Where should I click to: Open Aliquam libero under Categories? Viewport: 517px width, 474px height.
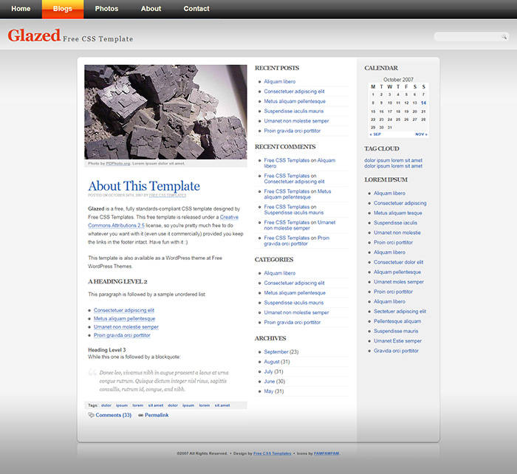(x=280, y=273)
